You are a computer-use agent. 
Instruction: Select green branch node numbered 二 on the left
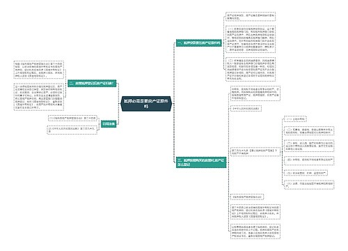coord(92,83)
